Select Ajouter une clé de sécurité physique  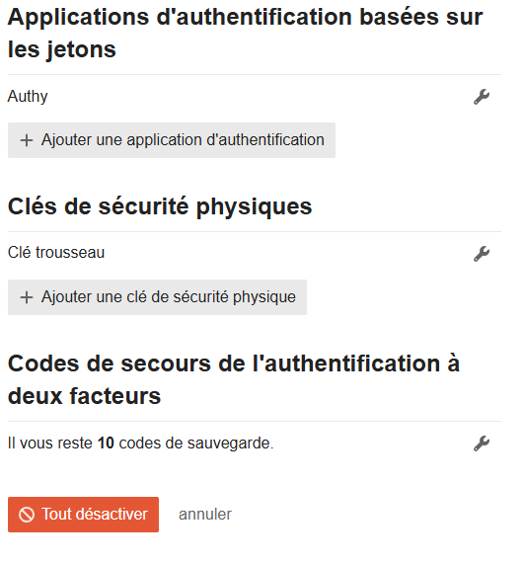pyautogui.click(x=157, y=297)
